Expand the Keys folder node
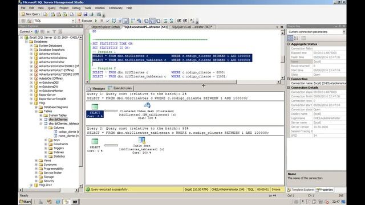The width and height of the screenshot is (365, 205). coord(46,140)
